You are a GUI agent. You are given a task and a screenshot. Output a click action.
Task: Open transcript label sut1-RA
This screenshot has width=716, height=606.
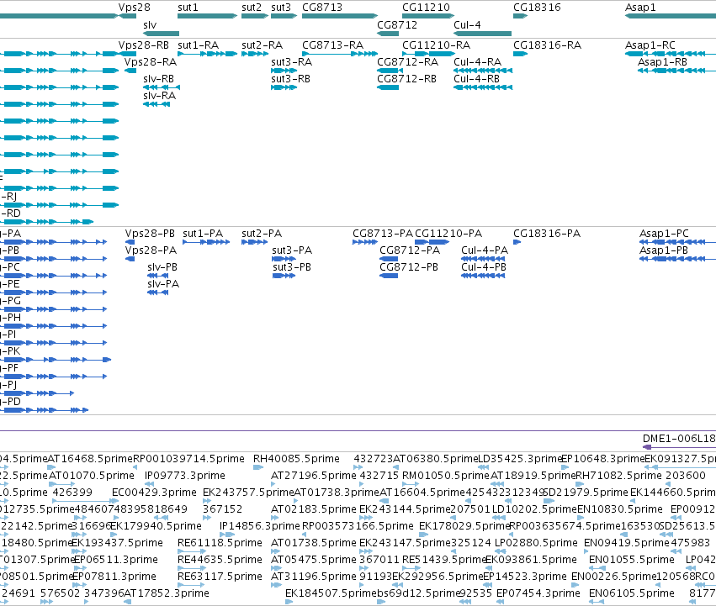(x=199, y=45)
